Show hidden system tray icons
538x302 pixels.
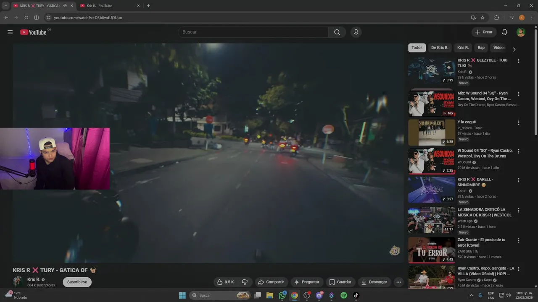coord(471,295)
